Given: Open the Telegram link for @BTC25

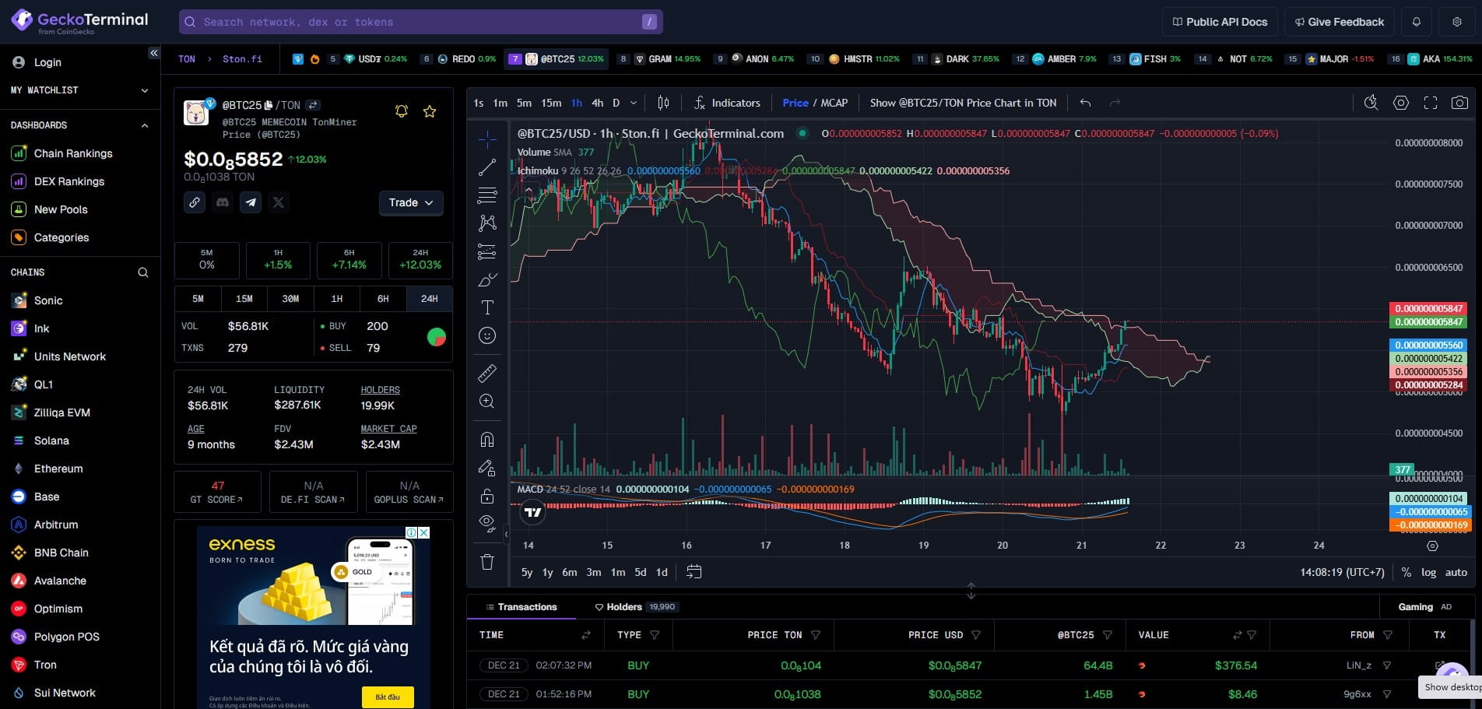Looking at the screenshot, I should tap(251, 202).
